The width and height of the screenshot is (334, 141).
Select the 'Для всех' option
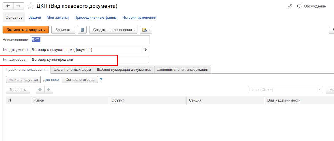pos(51,79)
